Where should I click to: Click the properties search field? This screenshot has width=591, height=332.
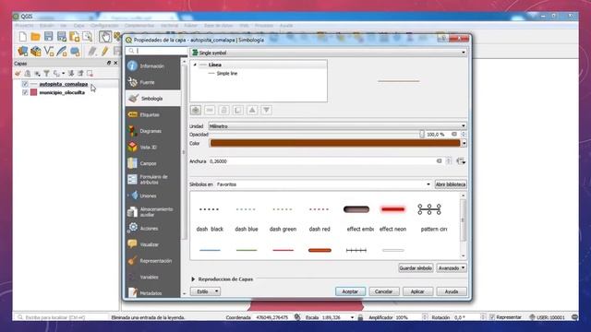click(156, 51)
